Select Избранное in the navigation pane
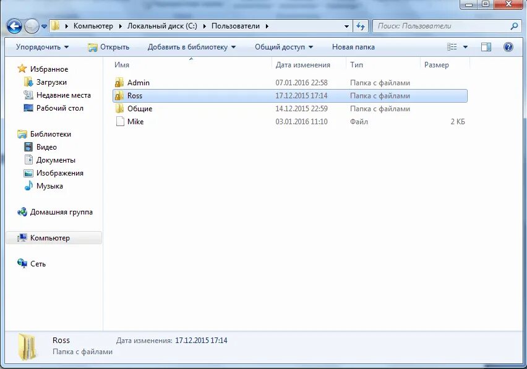The image size is (527, 369). (49, 69)
